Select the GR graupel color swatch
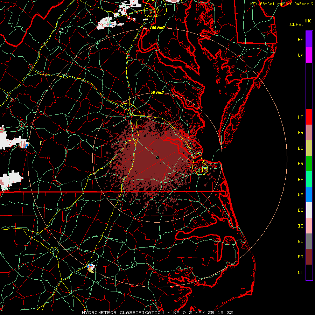The width and height of the screenshot is (315, 315). click(x=309, y=133)
